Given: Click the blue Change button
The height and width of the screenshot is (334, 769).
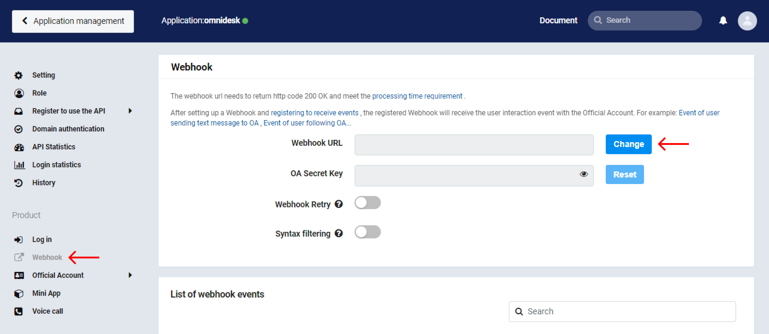Looking at the screenshot, I should point(628,144).
